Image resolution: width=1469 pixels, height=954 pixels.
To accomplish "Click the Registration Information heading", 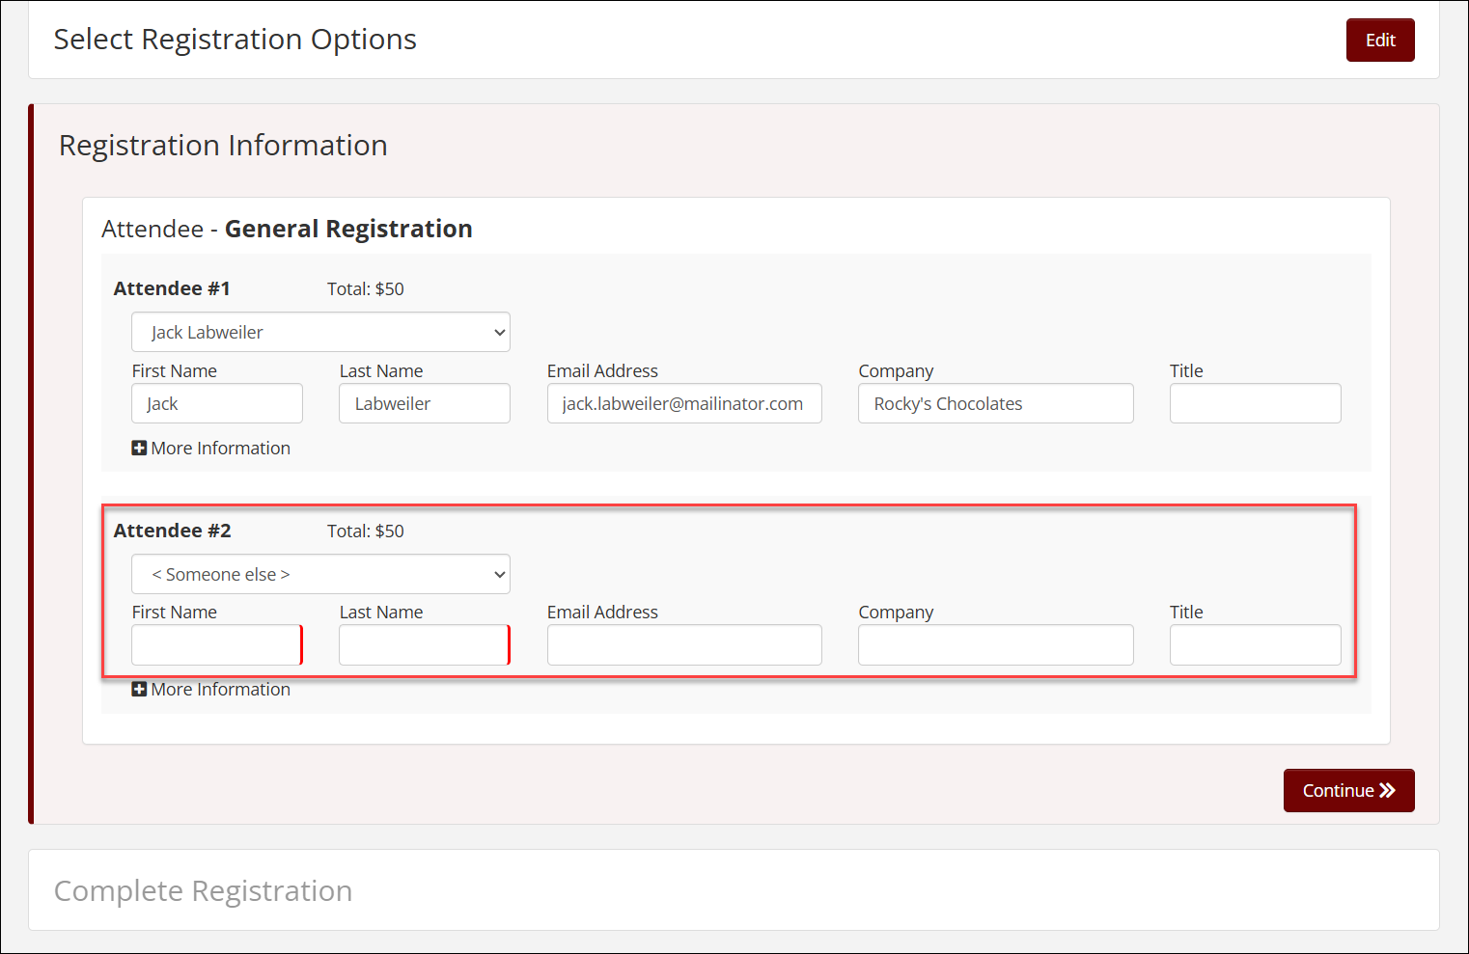I will [x=223, y=146].
